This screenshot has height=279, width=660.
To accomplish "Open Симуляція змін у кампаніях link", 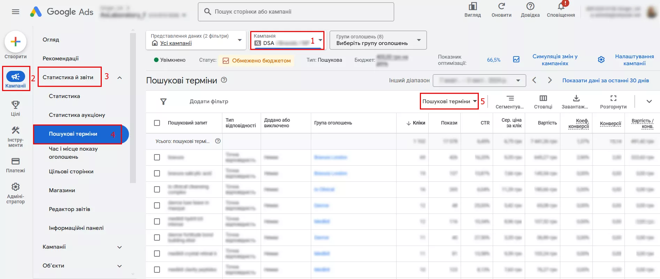I will click(x=555, y=60).
